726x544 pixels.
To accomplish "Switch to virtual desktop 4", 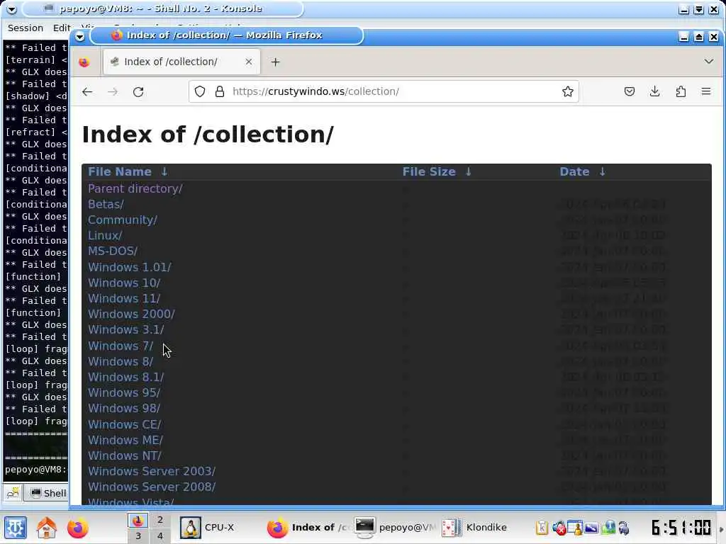I will (160, 535).
